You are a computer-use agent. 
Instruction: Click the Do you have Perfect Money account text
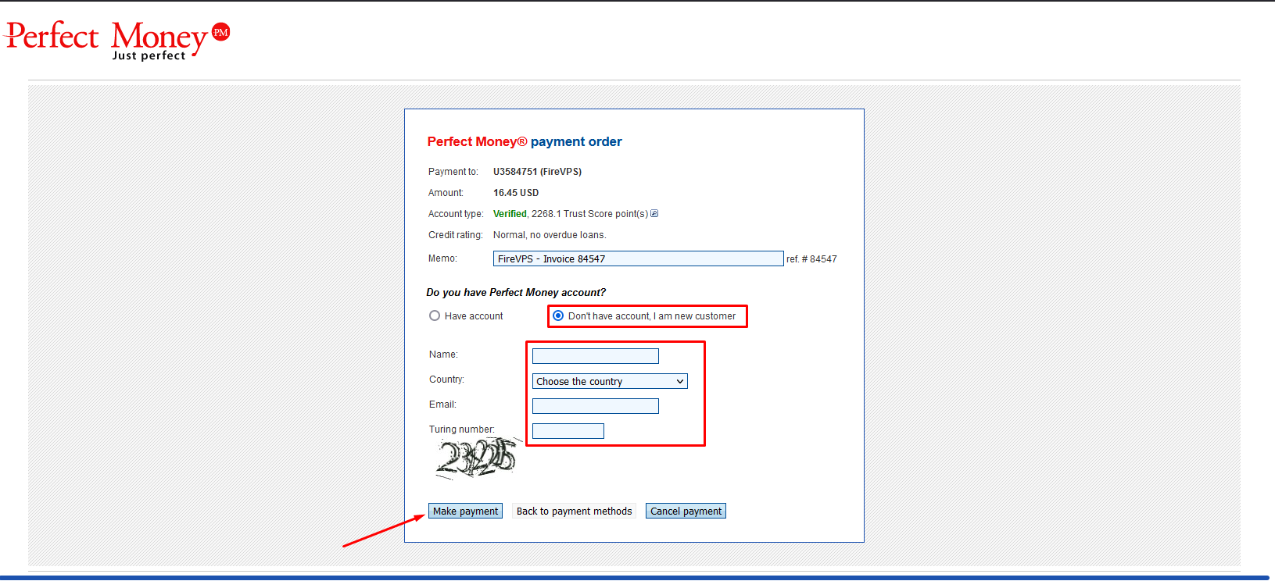[x=516, y=292]
